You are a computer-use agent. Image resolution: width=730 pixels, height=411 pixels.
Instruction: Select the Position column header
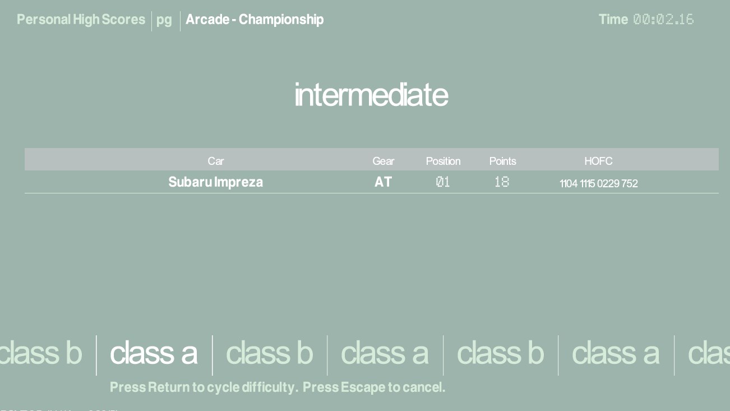coord(443,161)
